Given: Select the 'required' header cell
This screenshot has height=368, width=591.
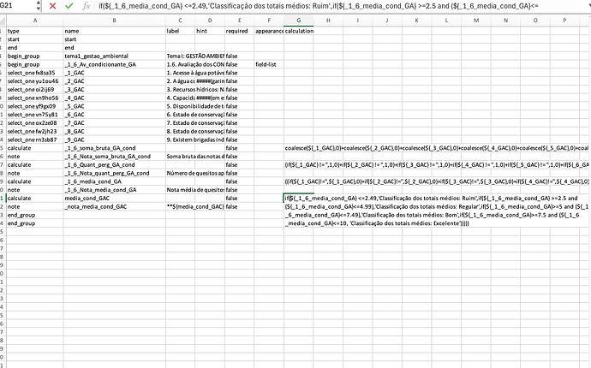Looking at the screenshot, I should (239, 31).
